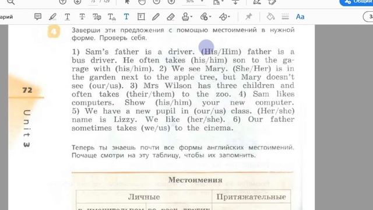
Task: Go to the next page arrow
Action: tap(78, 2)
